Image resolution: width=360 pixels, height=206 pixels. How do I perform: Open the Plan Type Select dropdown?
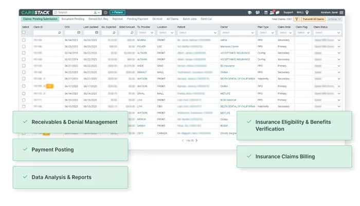pos(266,32)
